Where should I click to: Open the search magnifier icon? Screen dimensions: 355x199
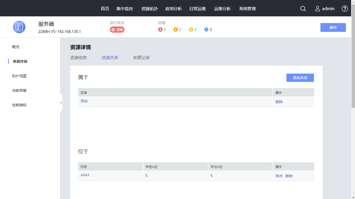[303, 9]
